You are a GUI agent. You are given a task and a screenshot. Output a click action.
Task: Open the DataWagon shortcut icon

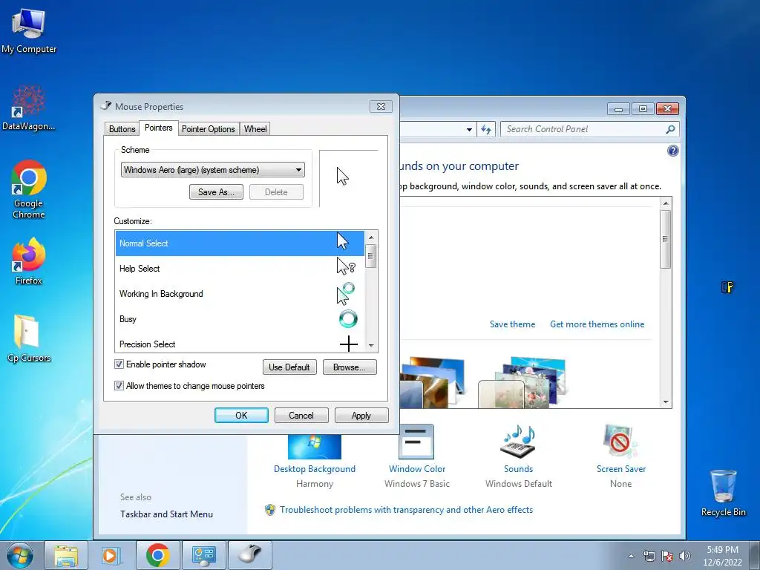[29, 108]
